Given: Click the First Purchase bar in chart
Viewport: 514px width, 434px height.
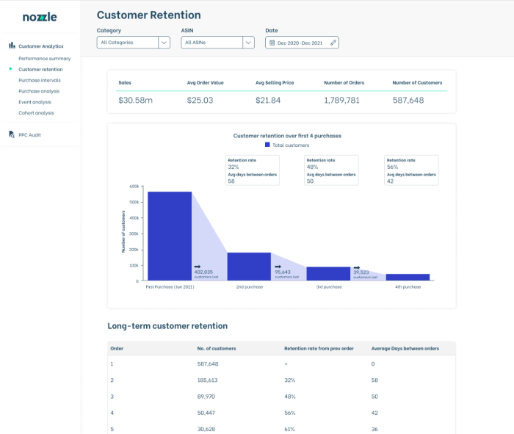Looking at the screenshot, I should point(170,236).
